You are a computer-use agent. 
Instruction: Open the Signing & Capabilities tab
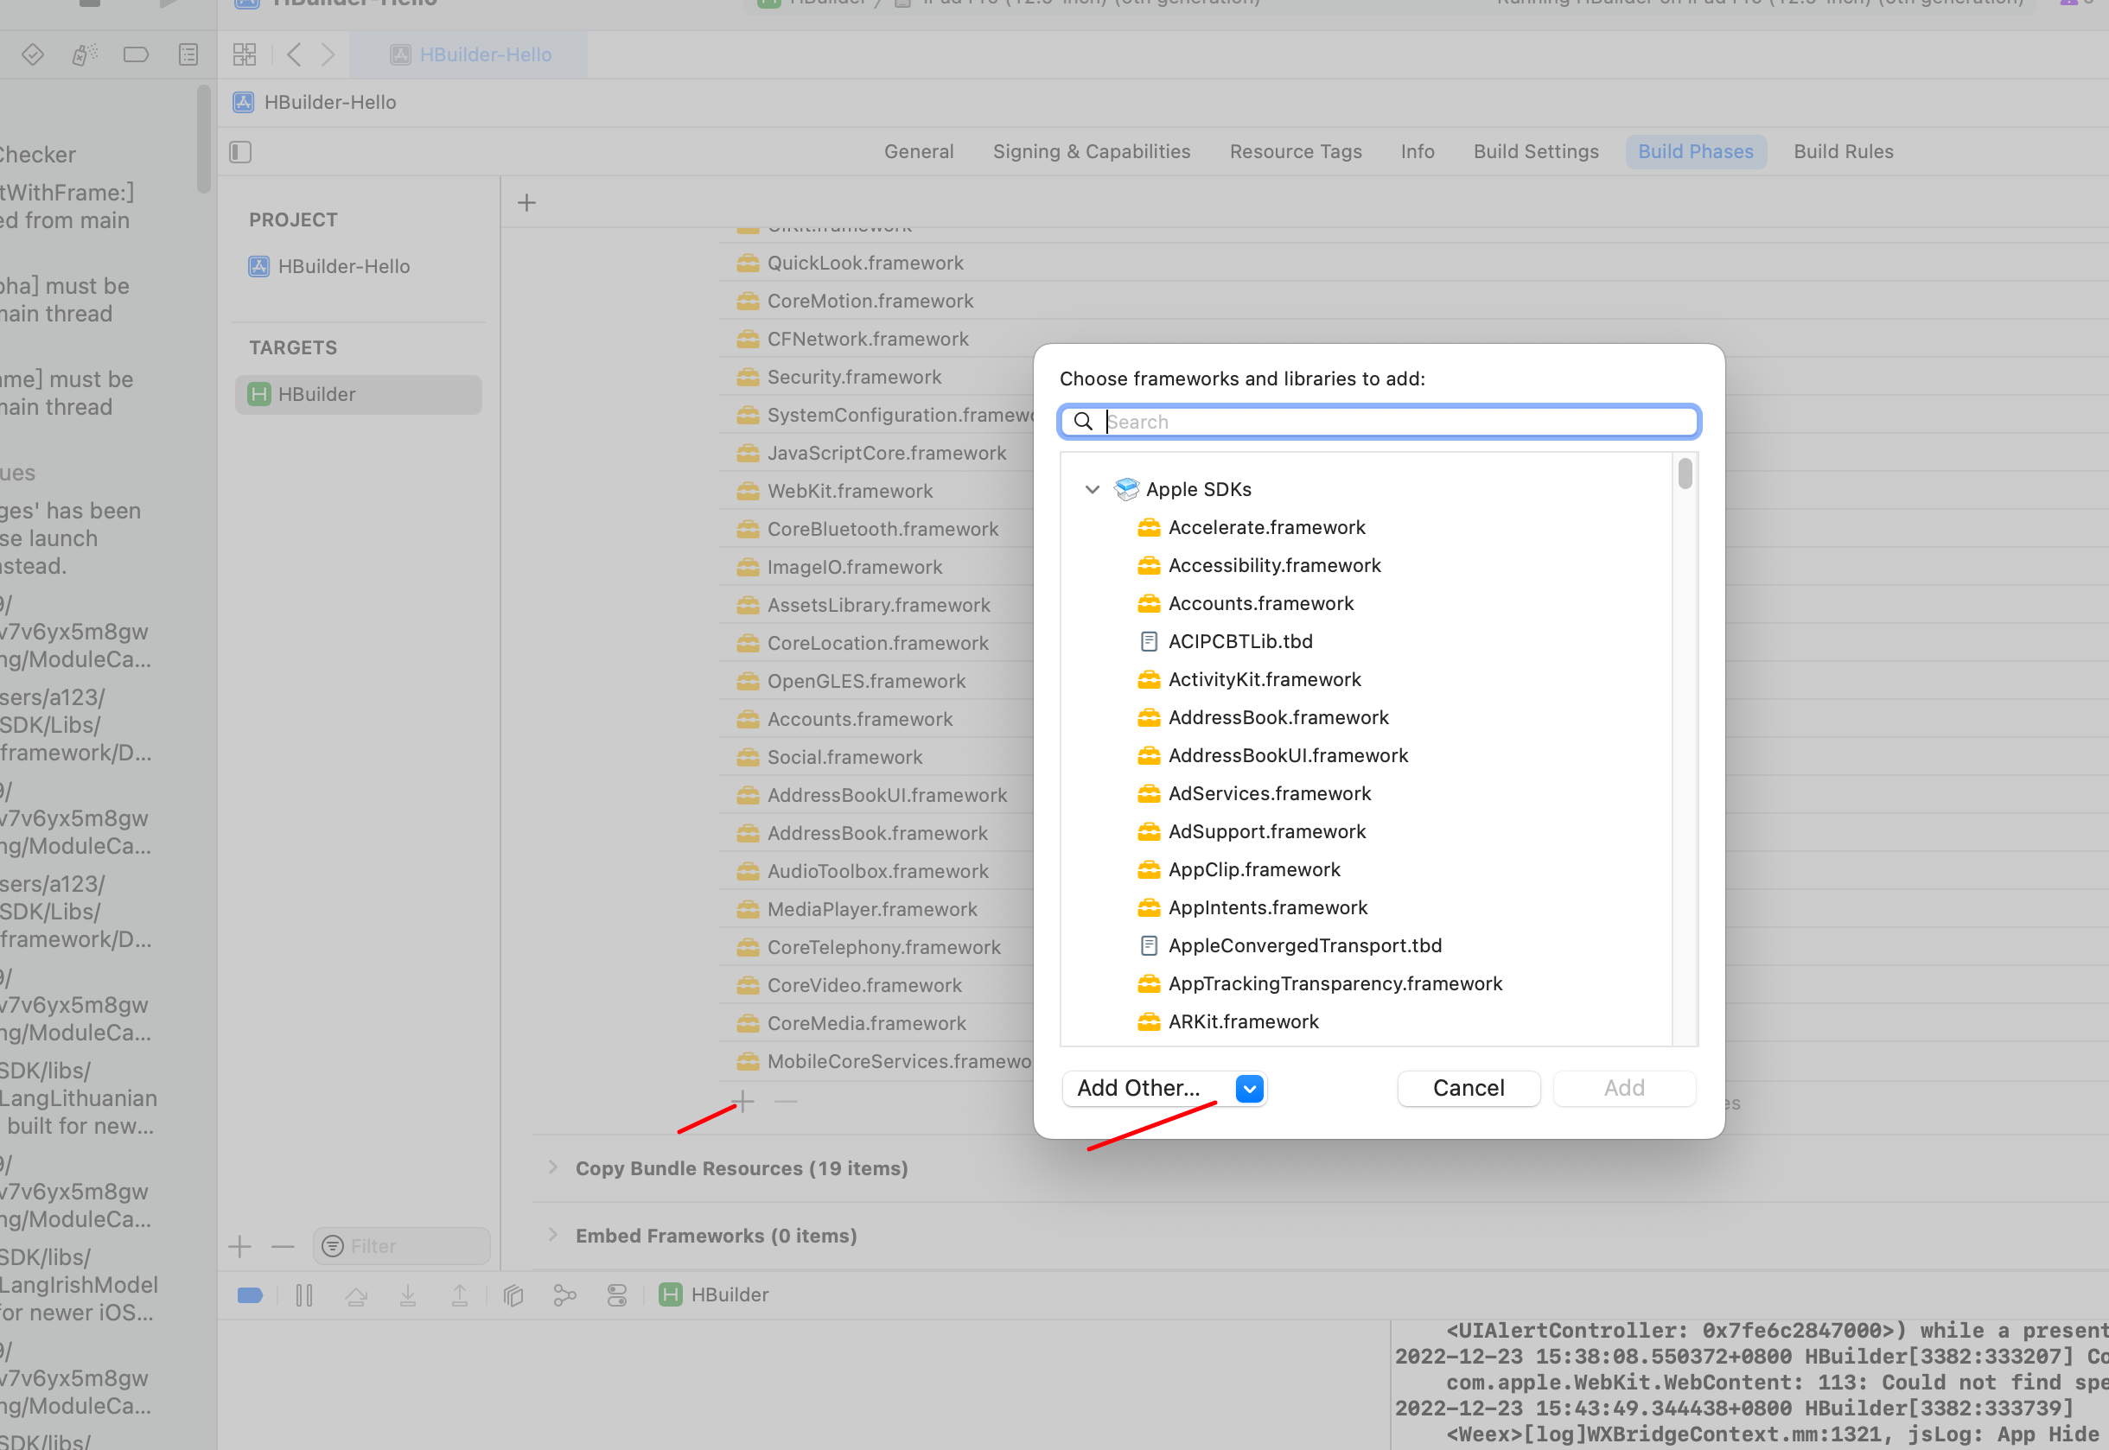click(1092, 152)
